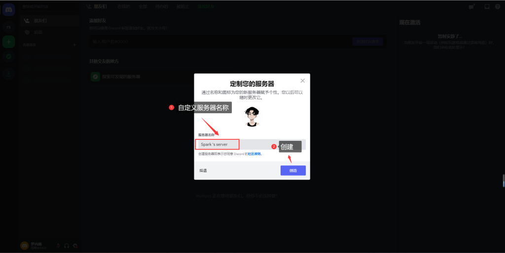Click 探索可发现的服务器 entry
This screenshot has height=253, width=505.
click(121, 77)
